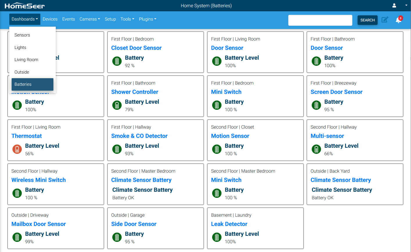
Task: Select Lights from the Dashboards menu
Action: [x=20, y=48]
